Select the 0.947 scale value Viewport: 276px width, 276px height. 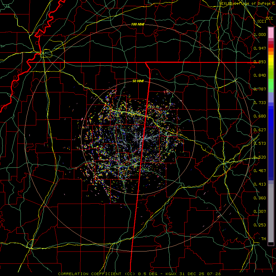coord(260,48)
